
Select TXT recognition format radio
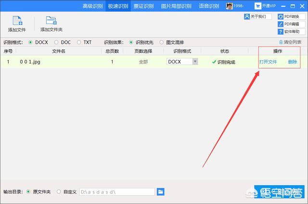tap(79, 42)
